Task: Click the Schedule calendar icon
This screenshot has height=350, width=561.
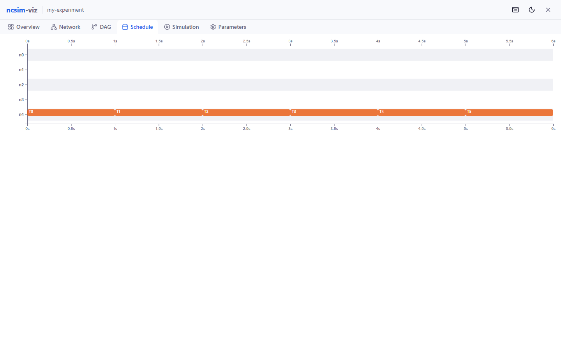Action: [125, 27]
